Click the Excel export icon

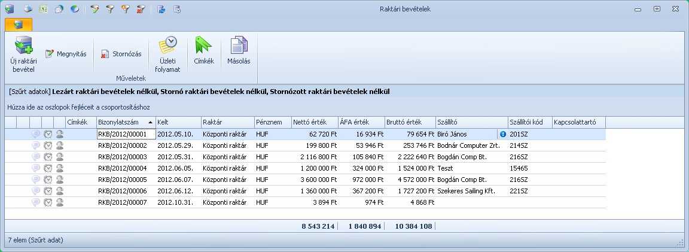click(44, 9)
